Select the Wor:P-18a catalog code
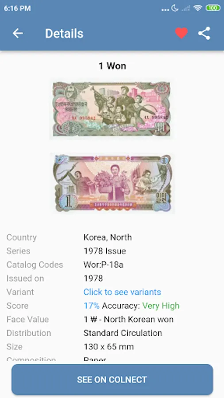224x398 pixels. coord(104,265)
